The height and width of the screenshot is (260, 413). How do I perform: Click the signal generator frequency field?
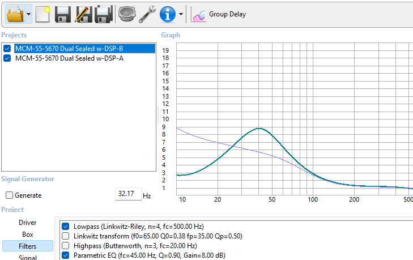(x=127, y=194)
